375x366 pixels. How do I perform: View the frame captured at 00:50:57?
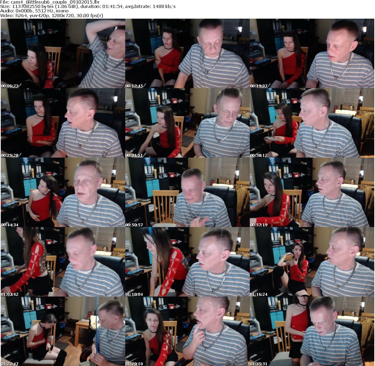(187, 192)
